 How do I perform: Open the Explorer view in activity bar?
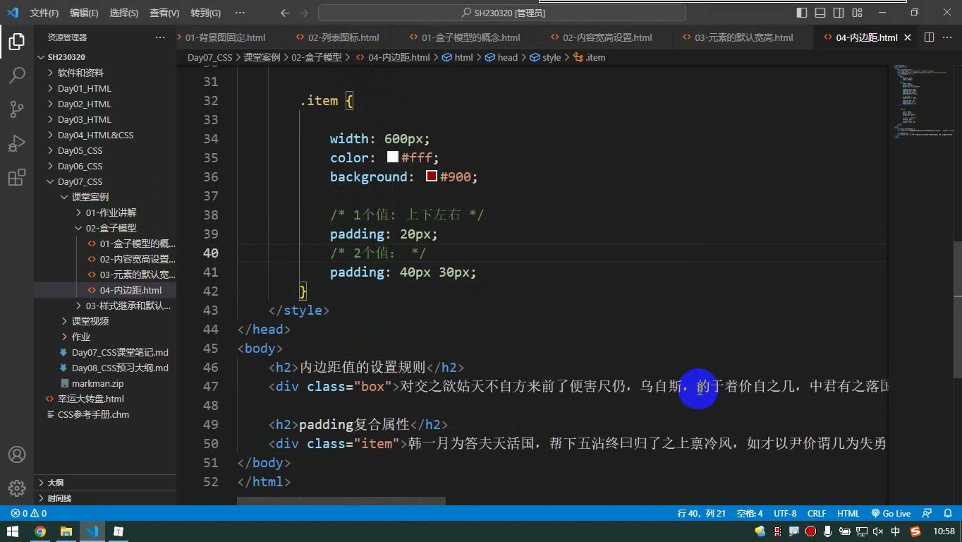[17, 42]
